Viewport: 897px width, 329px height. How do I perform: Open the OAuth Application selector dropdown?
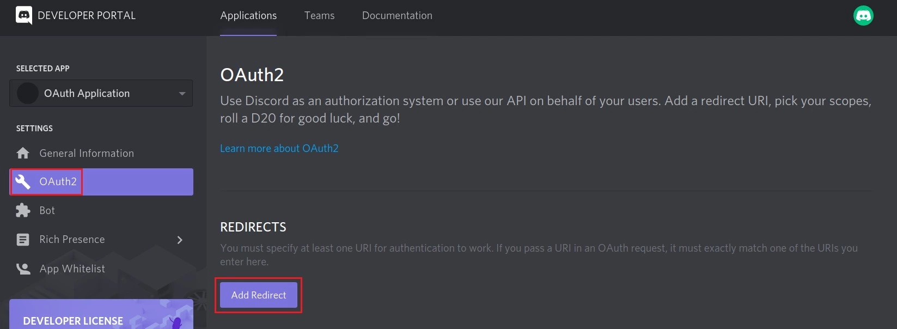[x=101, y=93]
